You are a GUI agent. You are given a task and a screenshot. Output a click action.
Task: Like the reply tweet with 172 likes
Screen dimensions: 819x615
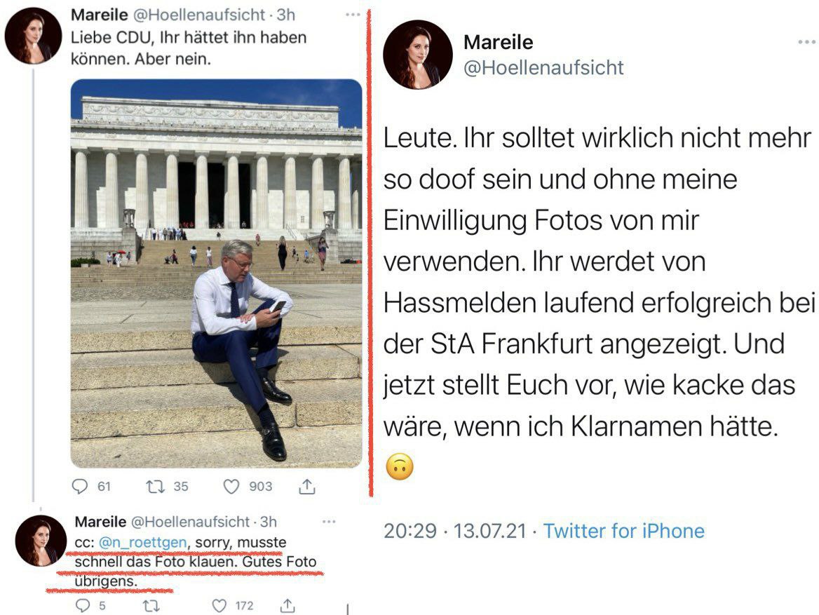[x=219, y=606]
